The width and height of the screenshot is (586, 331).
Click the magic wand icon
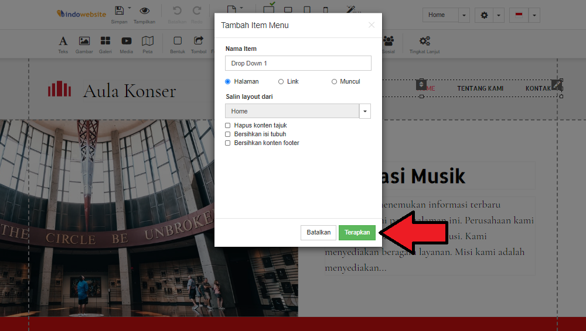coord(350,9)
